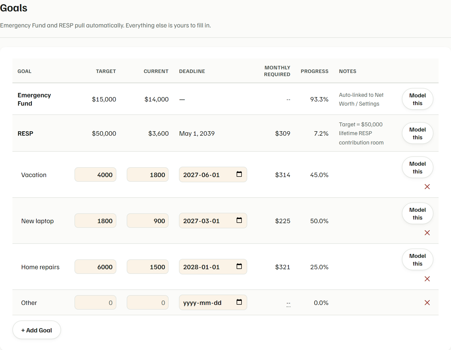Screen dimensions: 451x350
Task: Edit Home repairs target field showing 6000
Action: [95, 267]
